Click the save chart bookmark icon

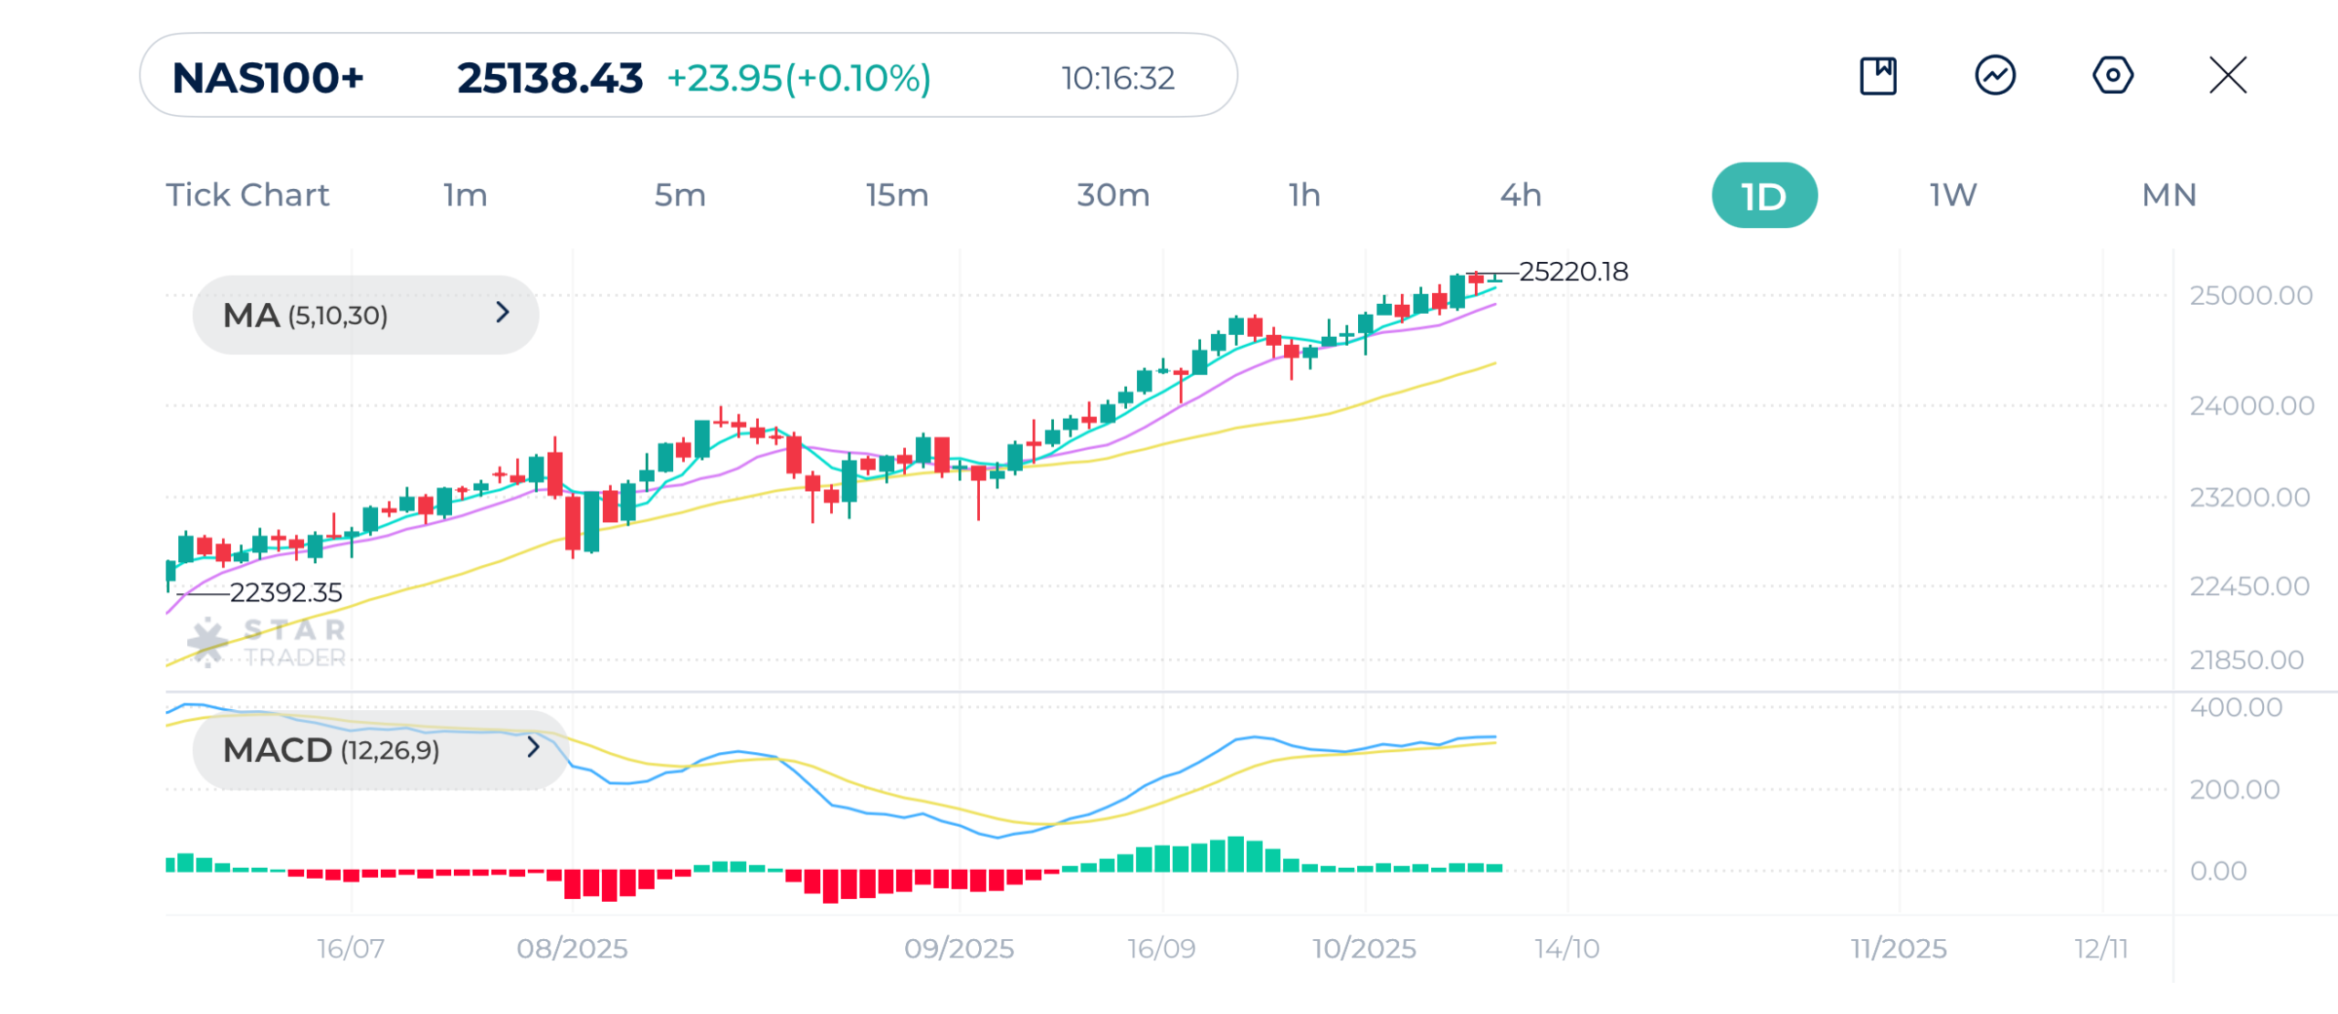(x=1878, y=76)
